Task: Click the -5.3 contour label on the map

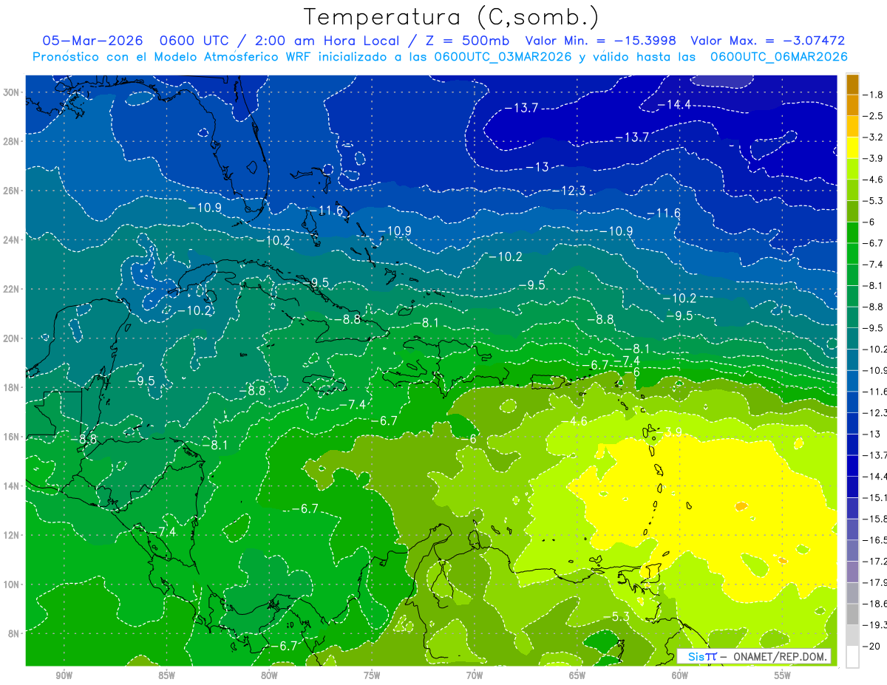Action: (616, 616)
